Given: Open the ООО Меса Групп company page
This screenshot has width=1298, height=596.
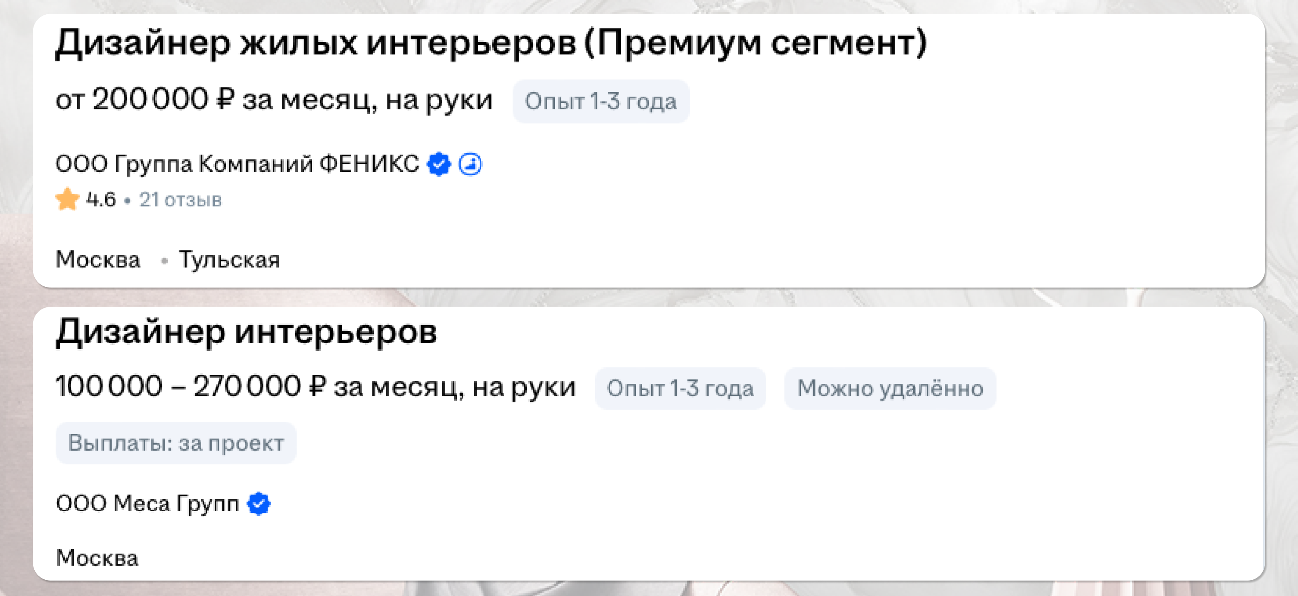Looking at the screenshot, I should point(148,503).
